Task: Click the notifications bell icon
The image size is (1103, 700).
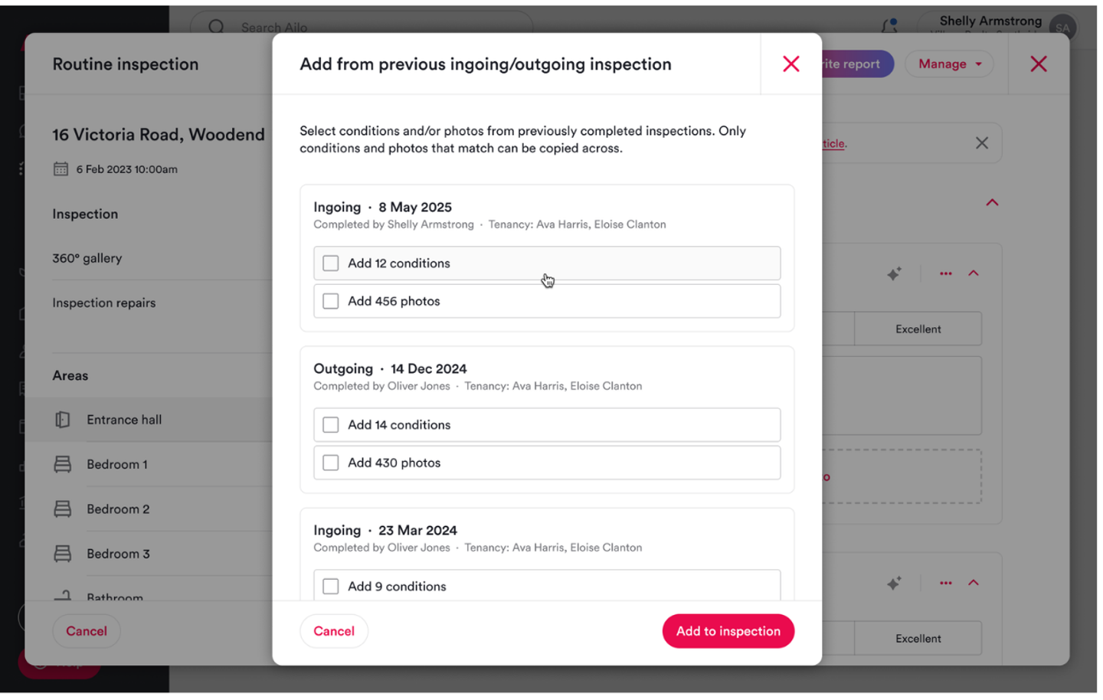Action: tap(889, 26)
